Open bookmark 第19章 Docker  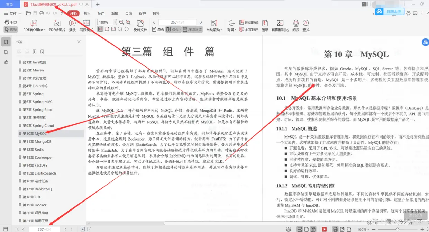click(35, 205)
